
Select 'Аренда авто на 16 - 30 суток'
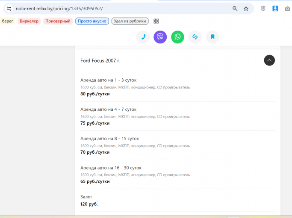point(111,168)
